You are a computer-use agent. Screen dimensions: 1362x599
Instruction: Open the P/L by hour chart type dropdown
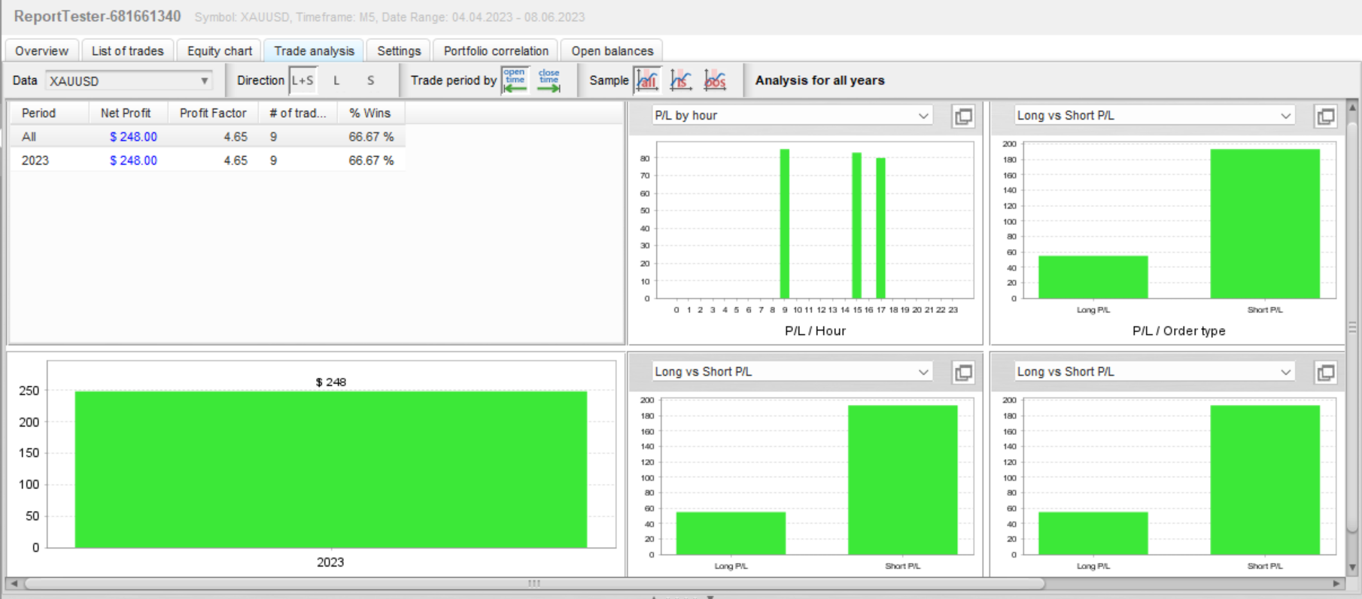(x=792, y=115)
